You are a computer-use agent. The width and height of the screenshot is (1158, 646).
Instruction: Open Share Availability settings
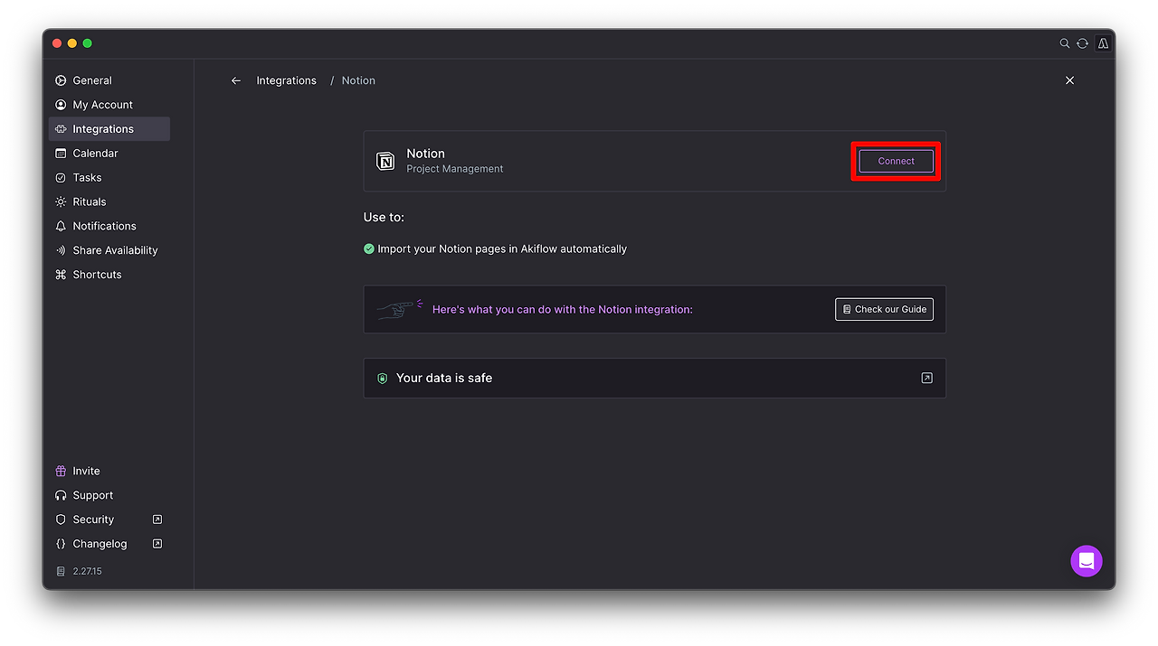click(x=109, y=250)
